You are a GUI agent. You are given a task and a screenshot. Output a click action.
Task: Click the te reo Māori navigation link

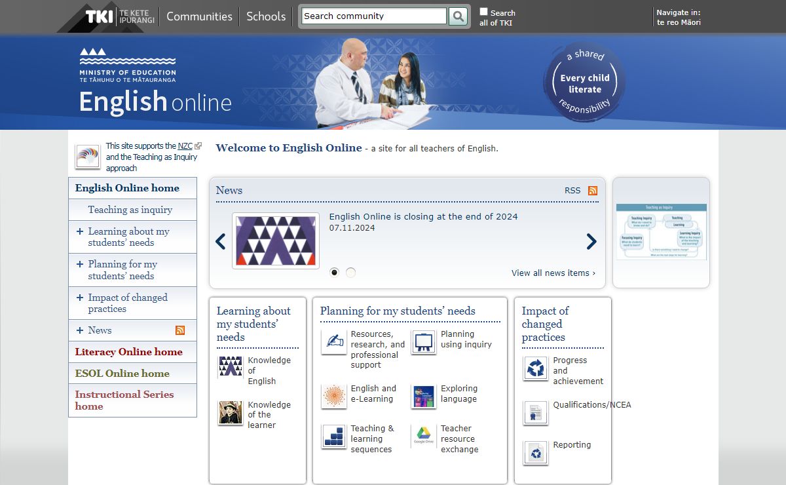(679, 22)
